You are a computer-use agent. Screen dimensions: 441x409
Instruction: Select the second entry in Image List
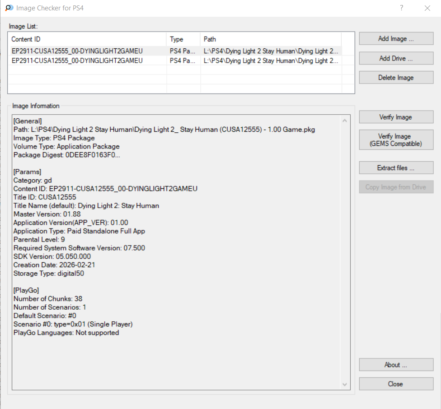(77, 60)
